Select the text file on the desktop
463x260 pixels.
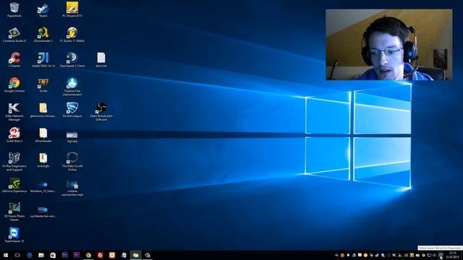pyautogui.click(x=101, y=60)
